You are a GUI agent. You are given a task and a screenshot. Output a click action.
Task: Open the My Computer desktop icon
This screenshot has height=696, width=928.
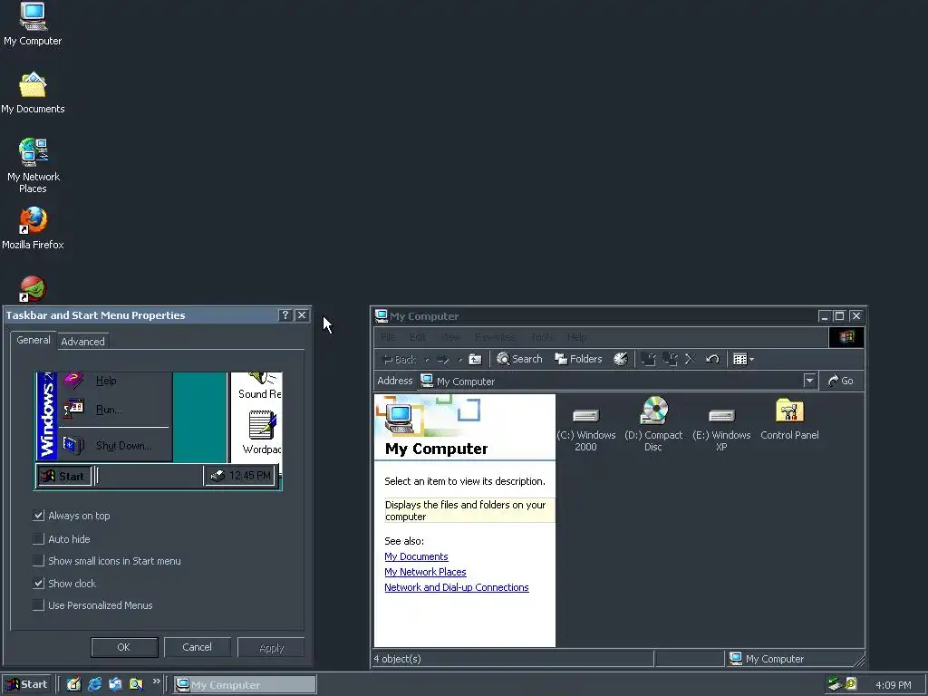[x=33, y=24]
